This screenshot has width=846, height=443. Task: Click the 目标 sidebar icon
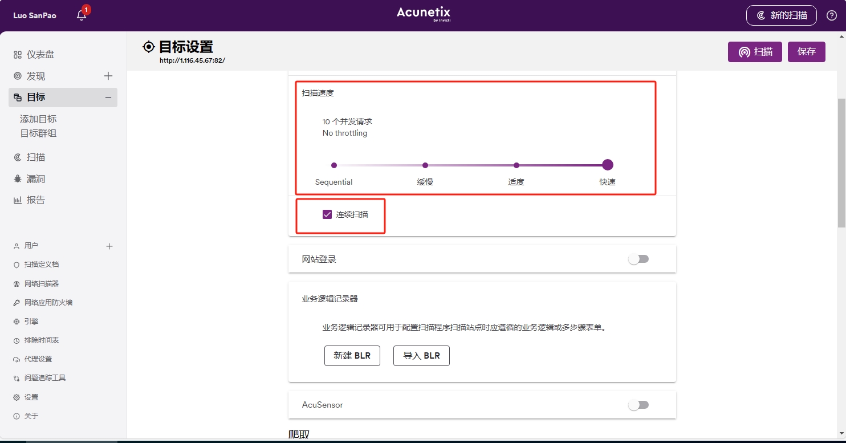18,97
